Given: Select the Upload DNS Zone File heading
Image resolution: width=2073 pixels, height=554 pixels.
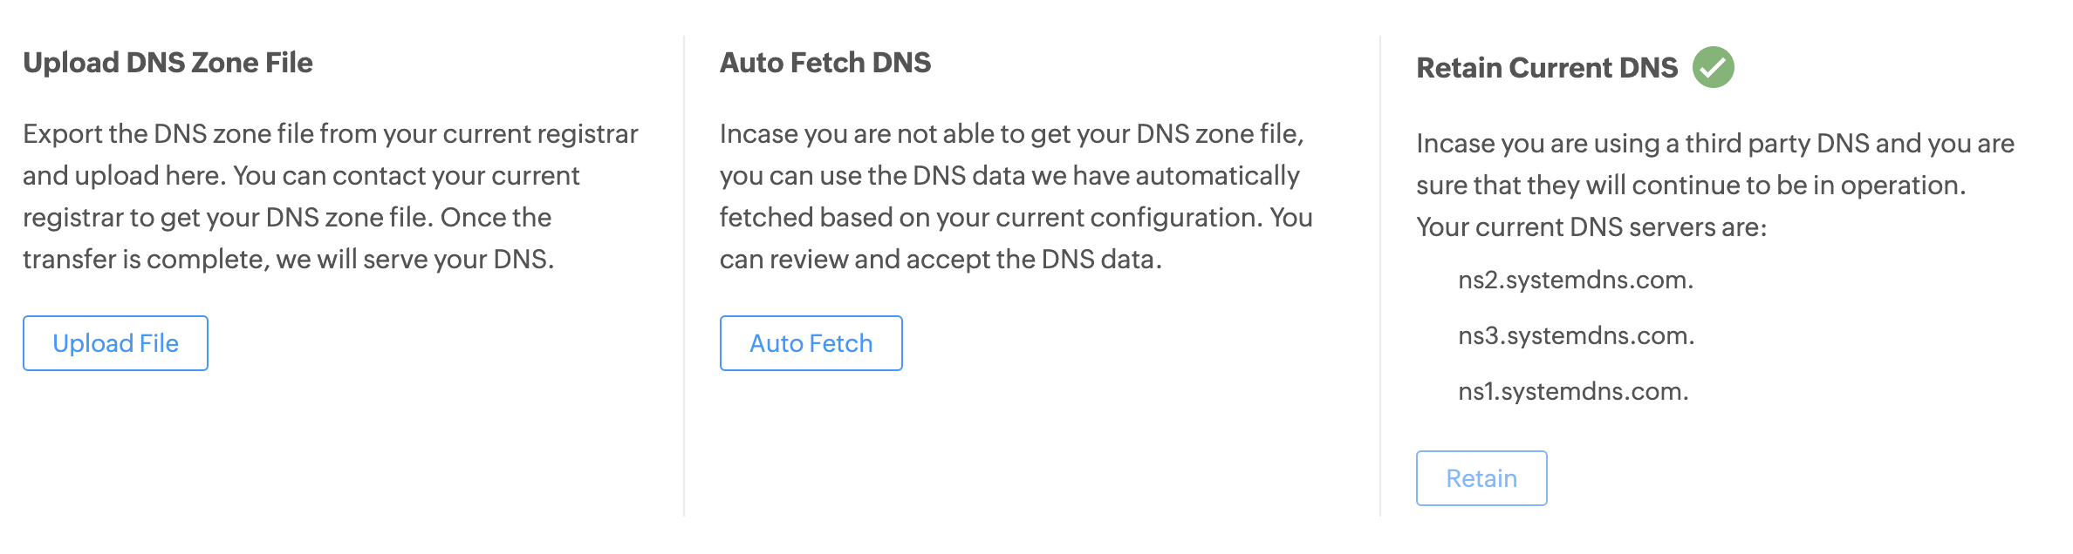Looking at the screenshot, I should point(168,63).
